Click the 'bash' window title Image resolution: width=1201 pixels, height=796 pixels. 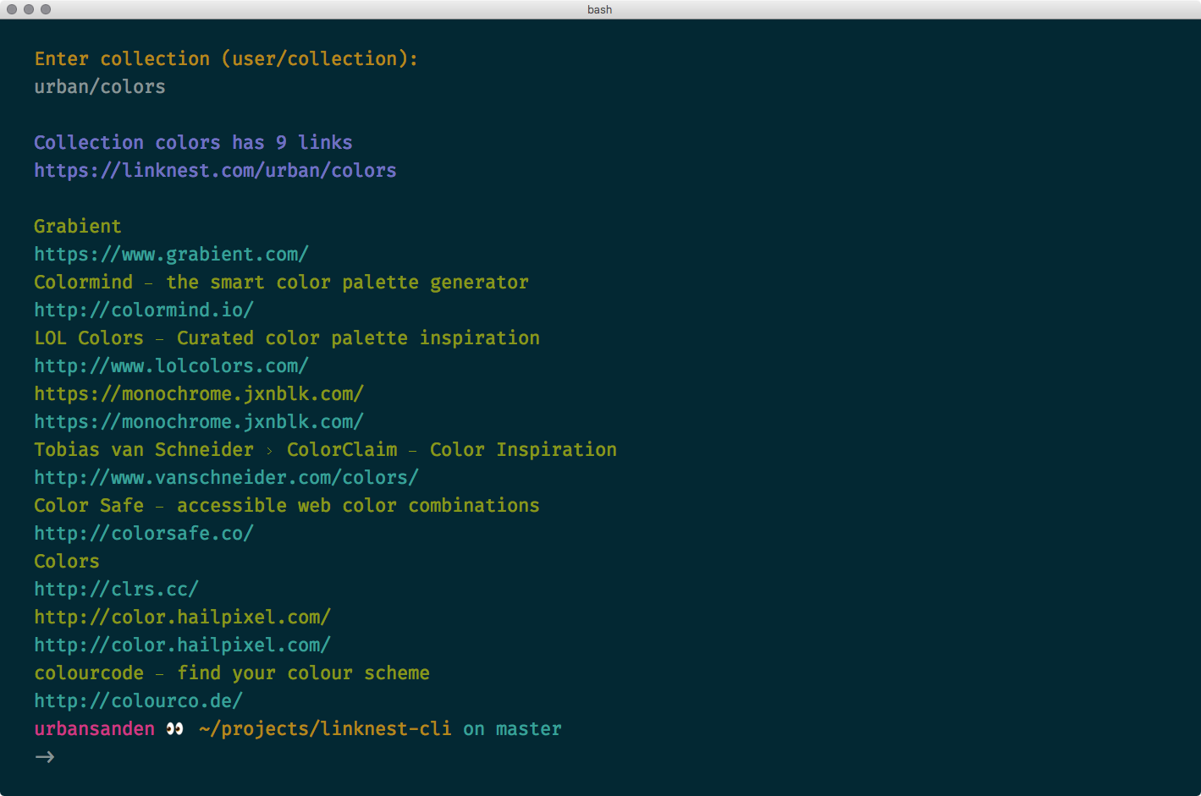point(599,9)
